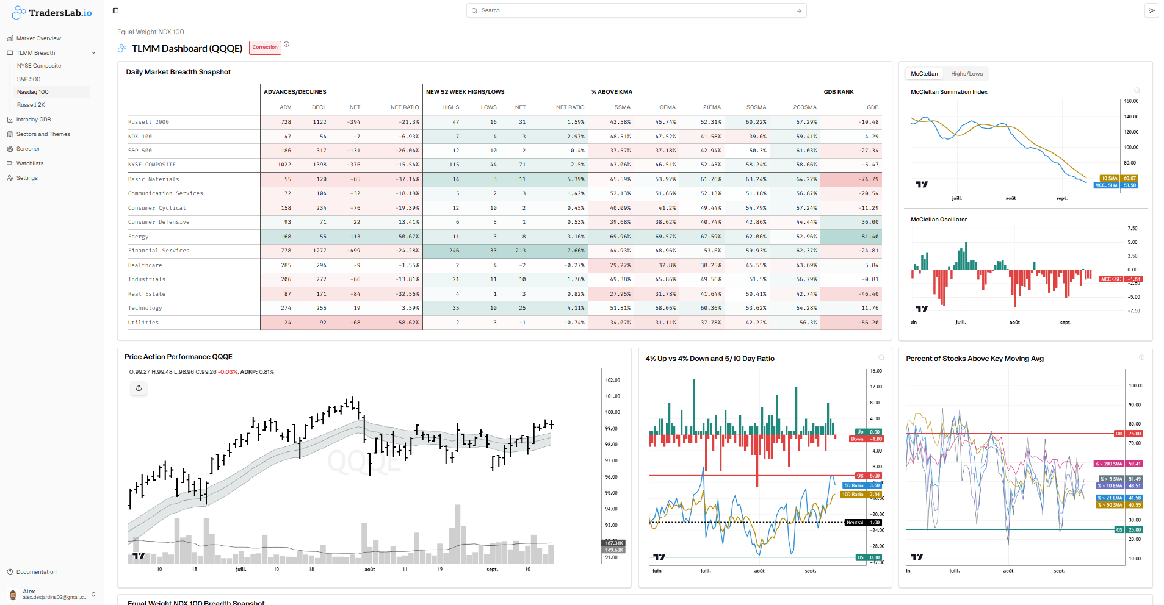Click the Market Overview chart icon
The width and height of the screenshot is (1164, 605).
pyautogui.click(x=10, y=38)
